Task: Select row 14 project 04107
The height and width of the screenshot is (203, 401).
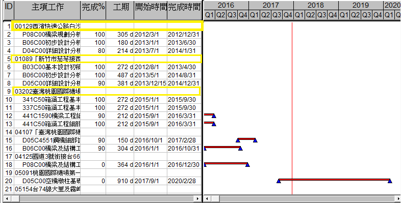Action: coord(47,132)
